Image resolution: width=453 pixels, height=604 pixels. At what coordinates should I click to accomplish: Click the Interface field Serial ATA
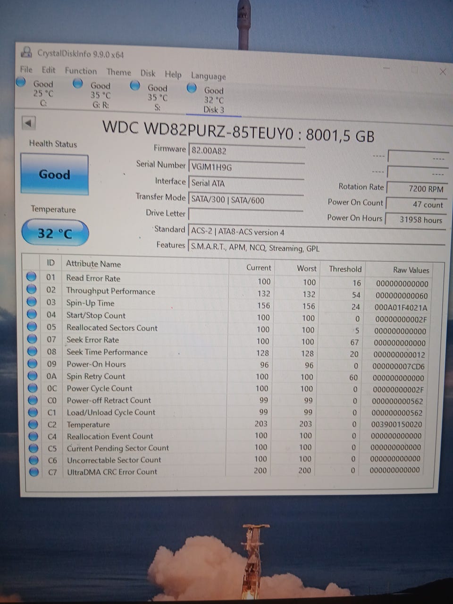point(246,183)
